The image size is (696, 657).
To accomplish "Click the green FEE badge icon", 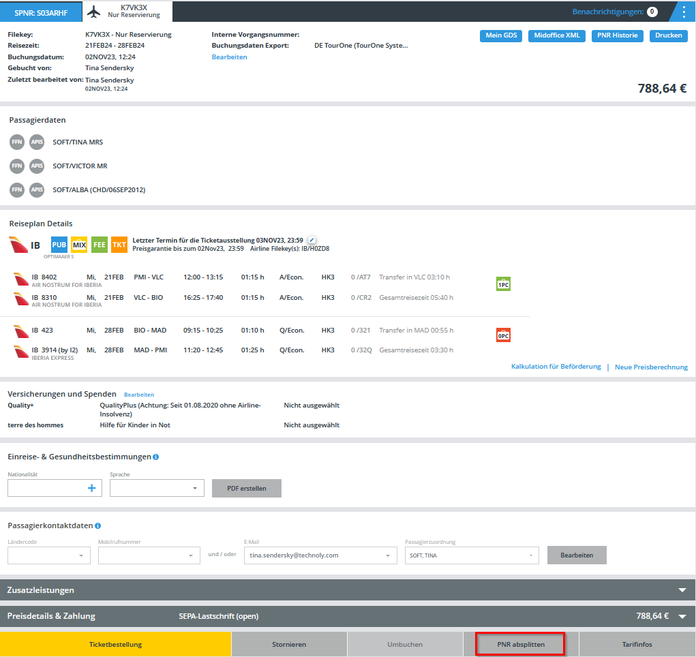I will [x=100, y=244].
